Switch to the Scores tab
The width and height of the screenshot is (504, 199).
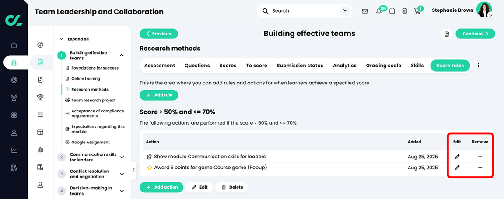[228, 66]
